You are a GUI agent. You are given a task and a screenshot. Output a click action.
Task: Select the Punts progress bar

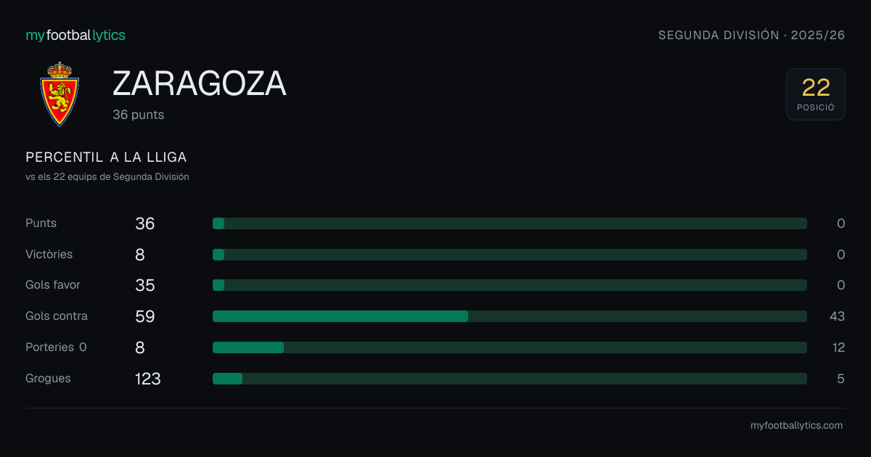(x=510, y=223)
